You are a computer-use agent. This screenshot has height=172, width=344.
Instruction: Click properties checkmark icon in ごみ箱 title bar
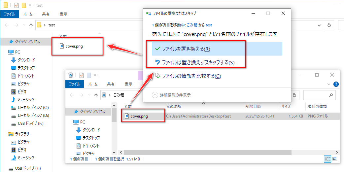[82, 75]
